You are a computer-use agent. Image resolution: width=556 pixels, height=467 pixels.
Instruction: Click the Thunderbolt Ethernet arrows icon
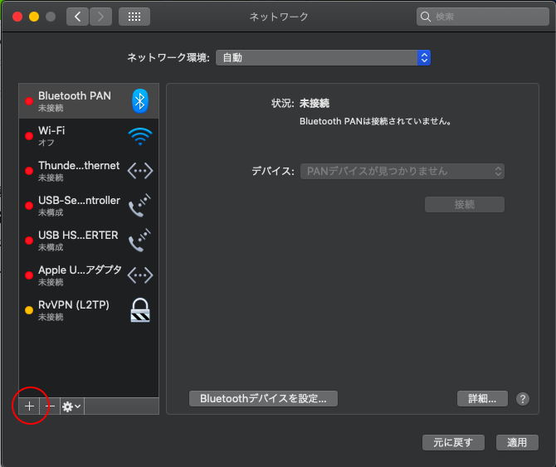tap(140, 171)
